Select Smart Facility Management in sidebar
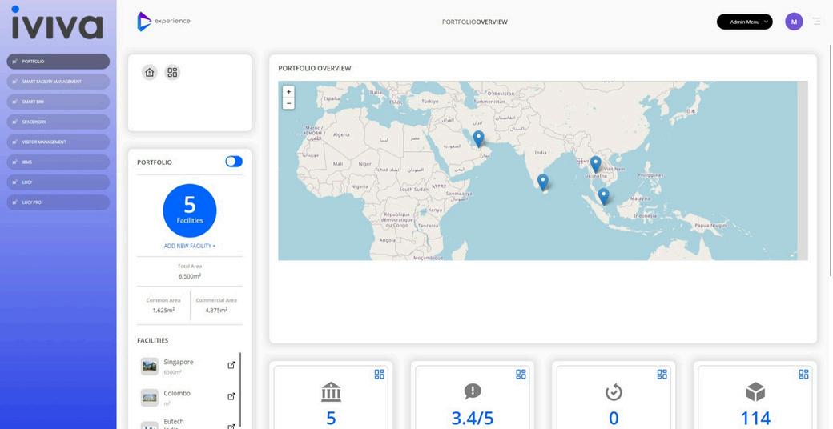Image resolution: width=833 pixels, height=429 pixels. (x=58, y=82)
